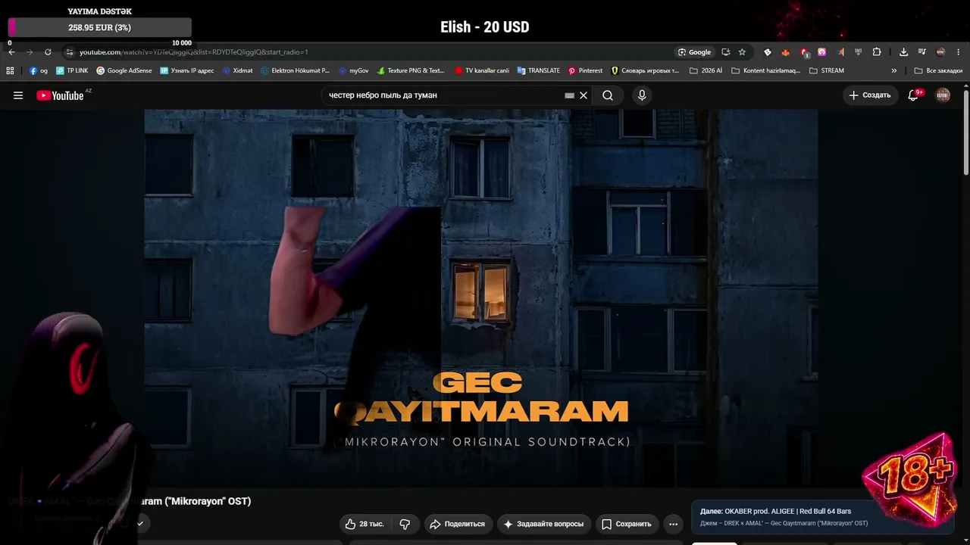Open the Texture PNG & Text bookmark

[x=410, y=70]
